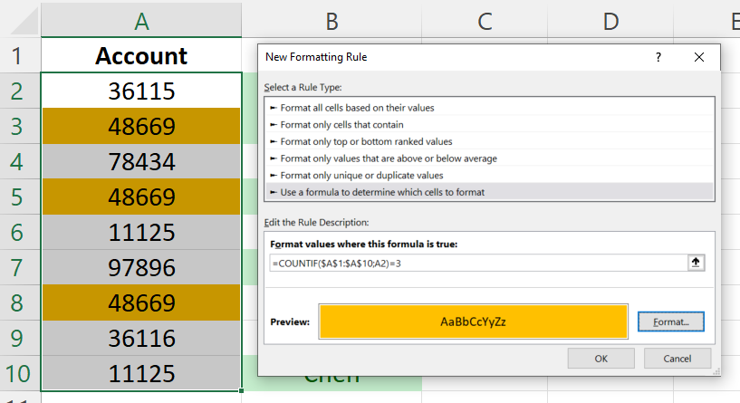
Task: Select column A header
Action: [x=140, y=20]
